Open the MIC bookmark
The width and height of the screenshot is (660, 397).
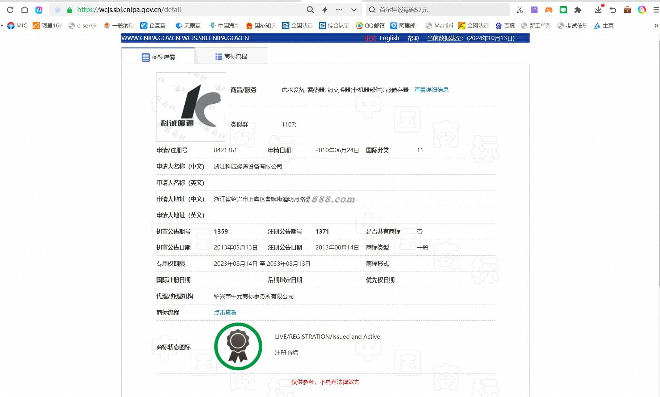tap(17, 25)
